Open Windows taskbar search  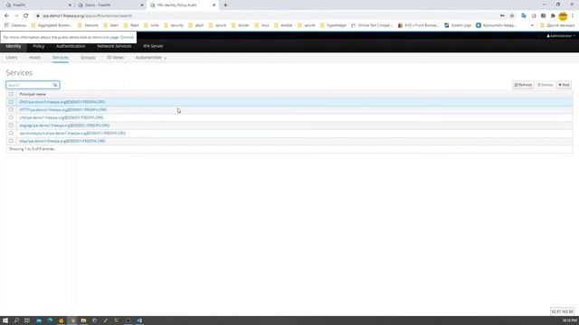point(16,320)
